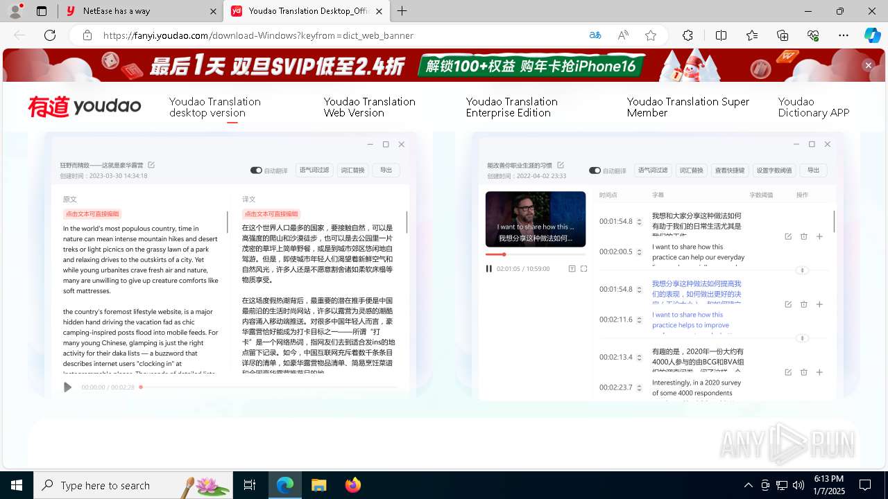The width and height of the screenshot is (888, 499).
Task: Open the Collections icon
Action: (783, 35)
